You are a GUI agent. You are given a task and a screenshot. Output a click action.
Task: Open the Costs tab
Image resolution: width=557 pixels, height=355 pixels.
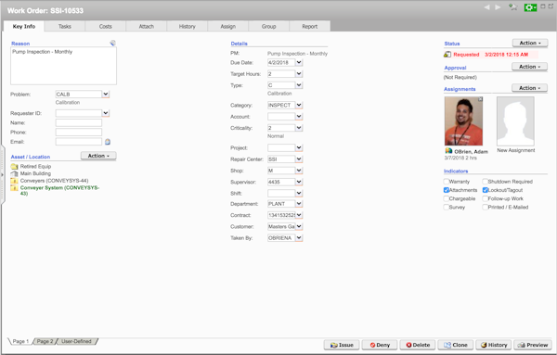coord(106,26)
